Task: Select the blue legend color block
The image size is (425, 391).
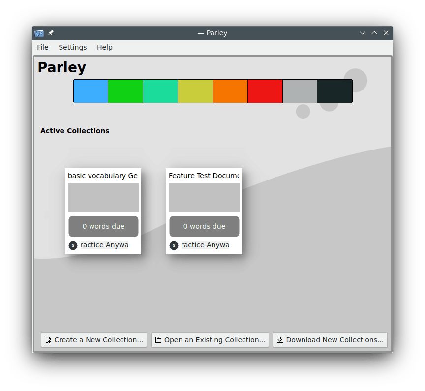Action: point(91,91)
